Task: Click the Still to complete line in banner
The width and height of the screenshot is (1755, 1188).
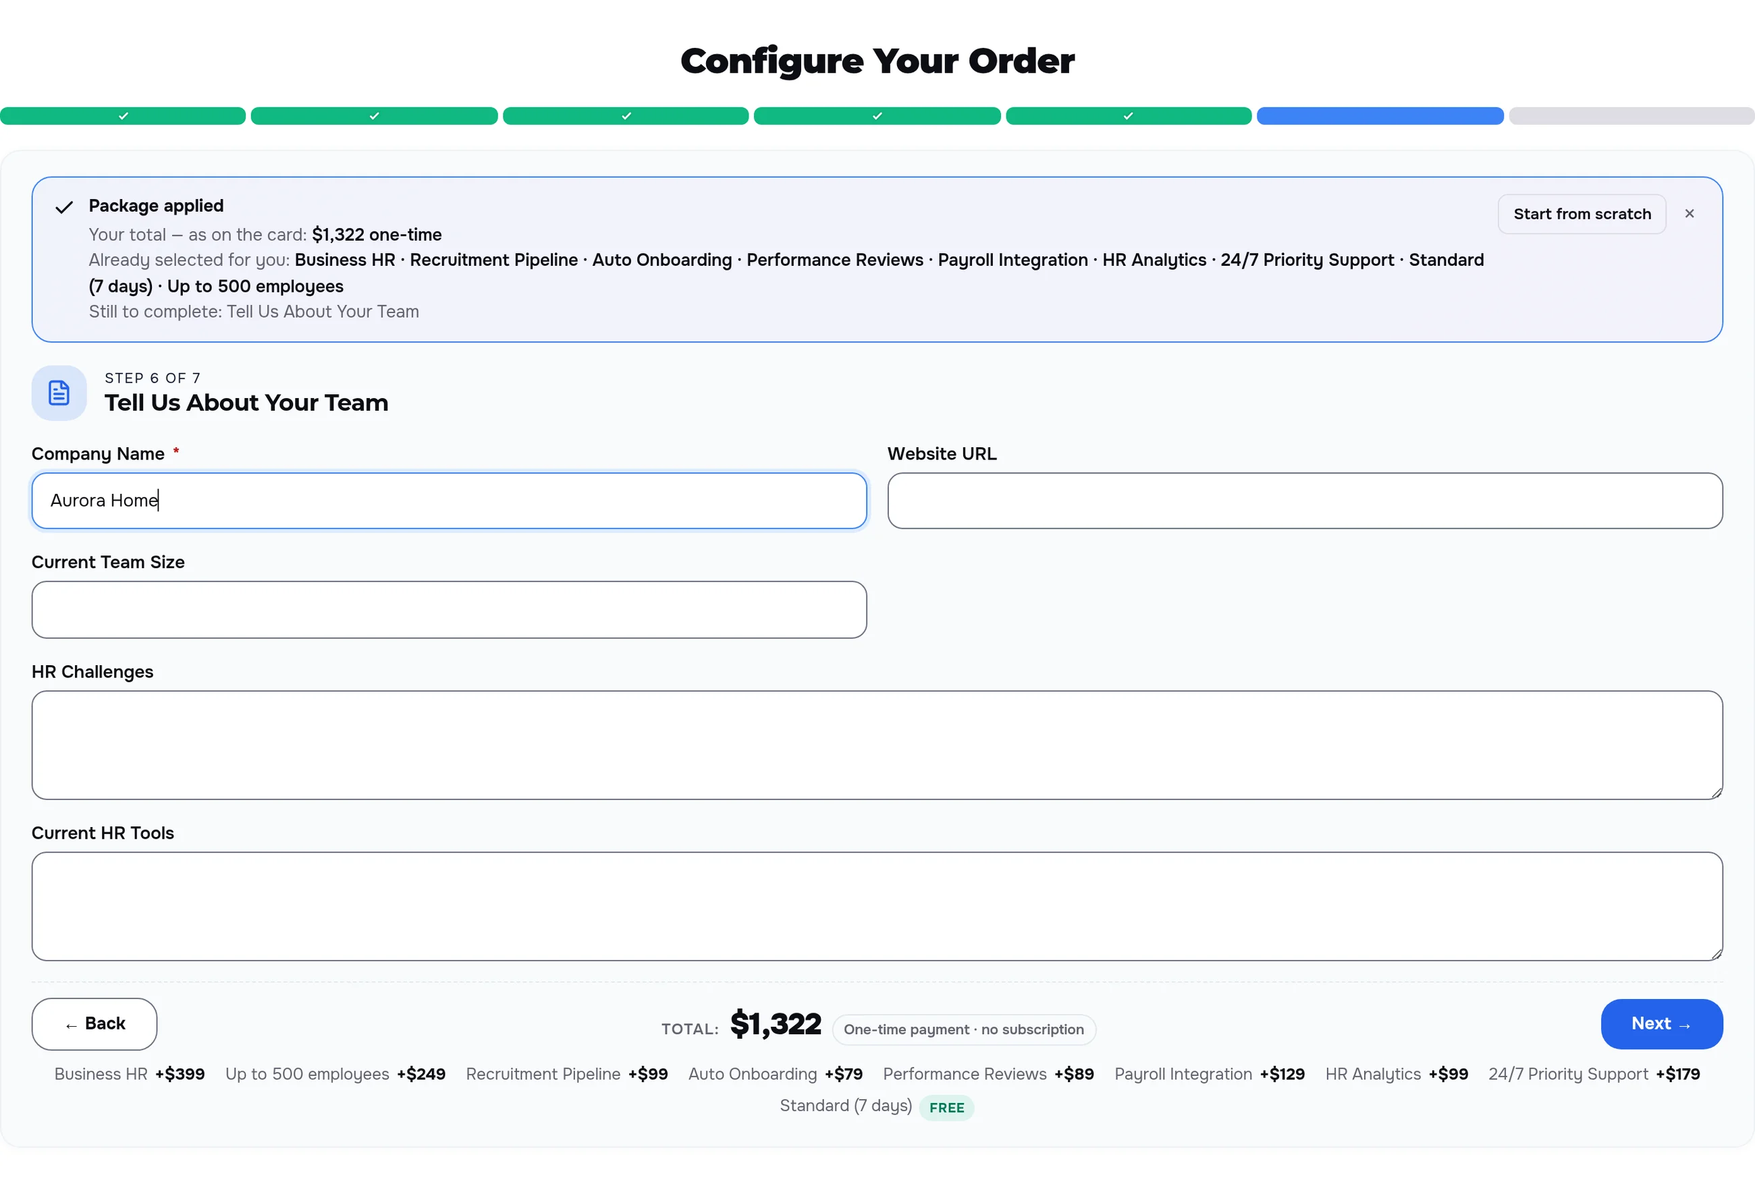Action: (x=254, y=312)
